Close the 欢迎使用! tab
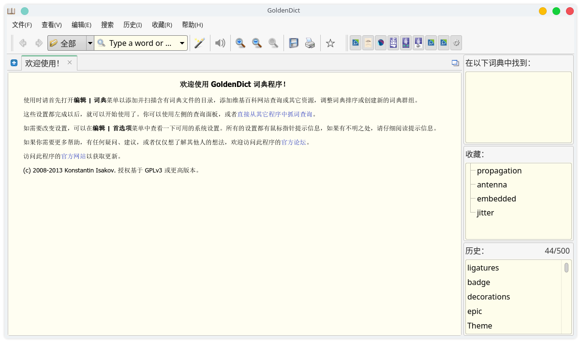 tap(70, 62)
